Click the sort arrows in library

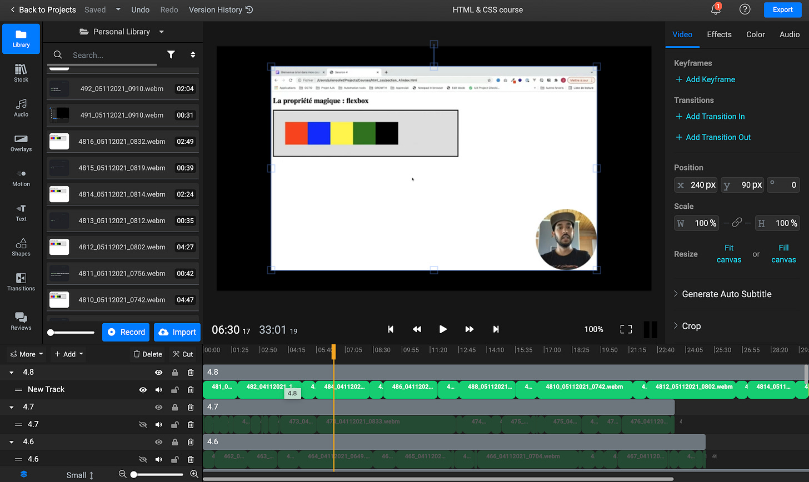point(193,54)
